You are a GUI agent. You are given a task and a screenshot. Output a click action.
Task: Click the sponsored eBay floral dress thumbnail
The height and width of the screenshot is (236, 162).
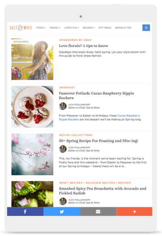[32, 59]
